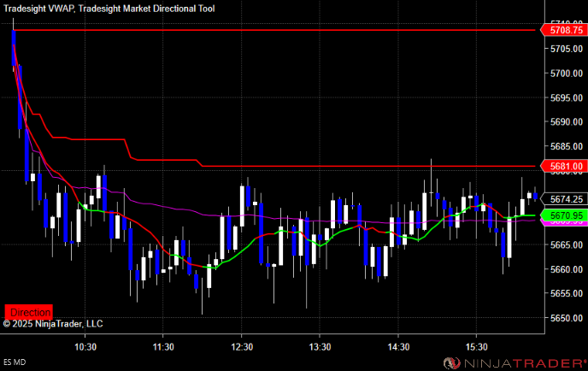The height and width of the screenshot is (371, 588).
Task: Click the 5650.00 price axis label
Action: 567,318
